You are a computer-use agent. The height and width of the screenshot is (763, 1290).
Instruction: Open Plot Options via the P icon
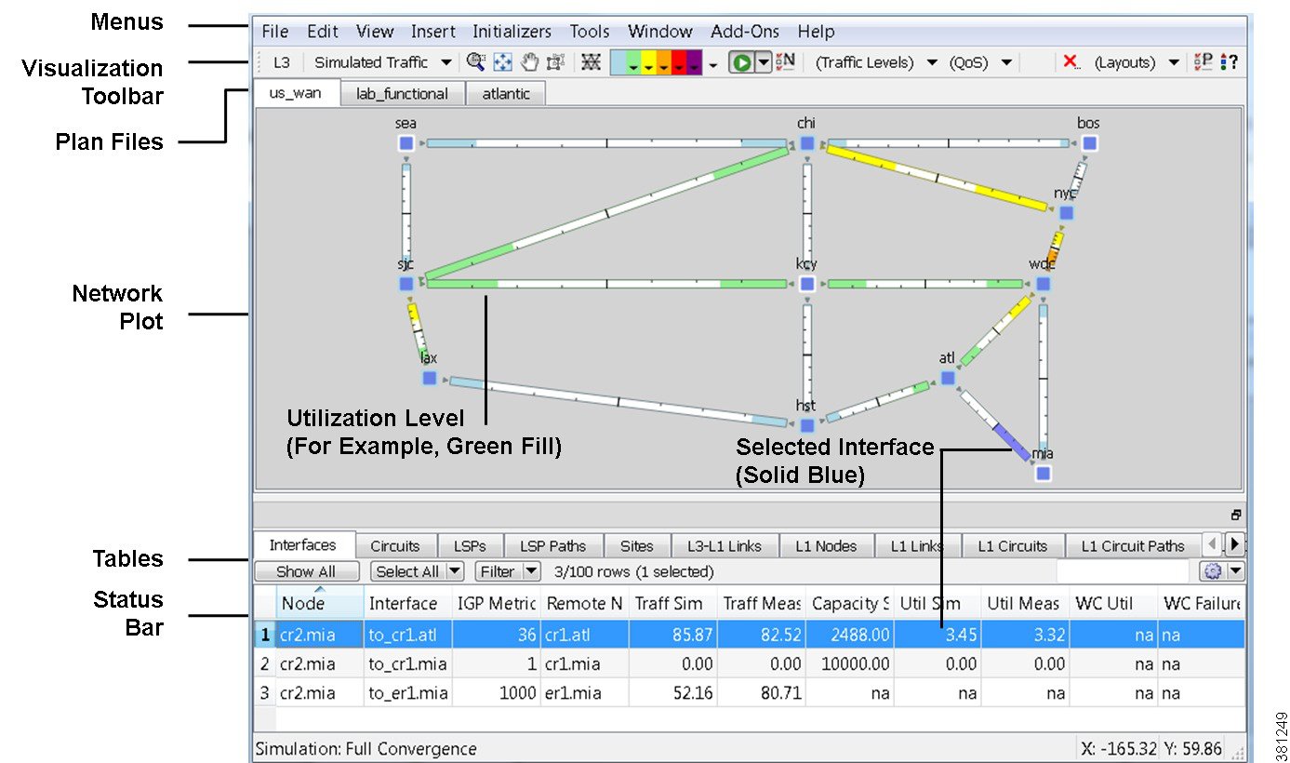click(1203, 61)
